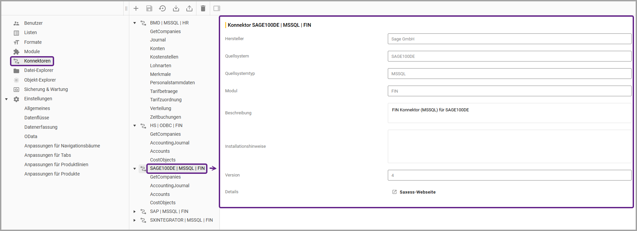Select Personalstammdaten under BMD connector
Viewport: 637px width, 231px height.
[x=172, y=83]
